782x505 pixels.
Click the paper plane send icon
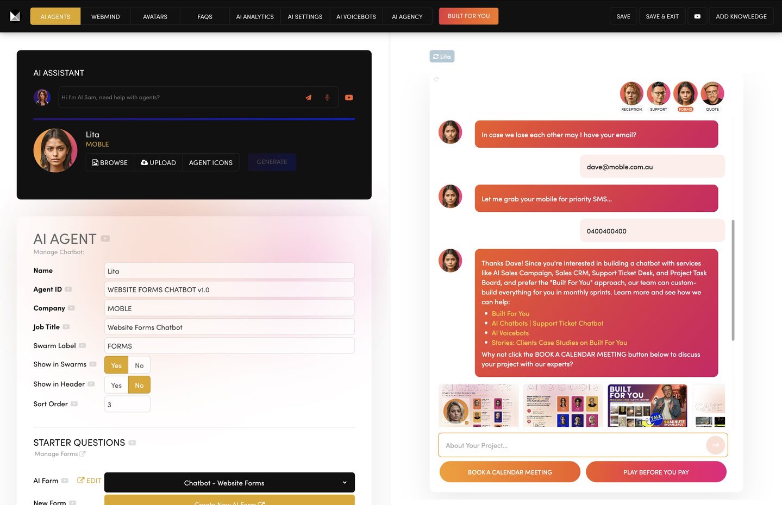[308, 98]
